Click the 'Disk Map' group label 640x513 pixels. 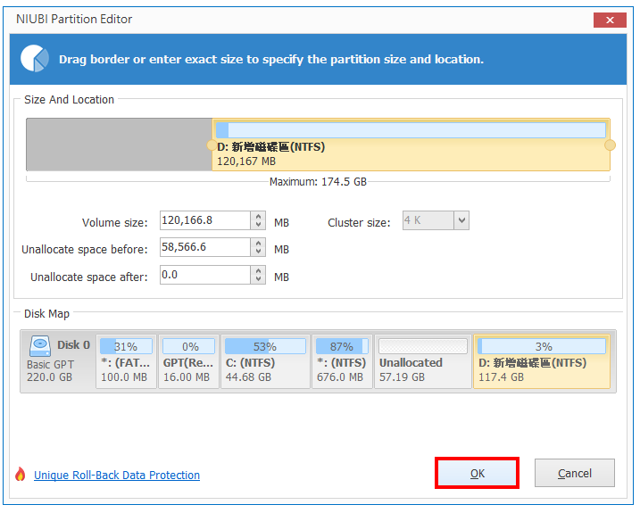click(x=46, y=314)
